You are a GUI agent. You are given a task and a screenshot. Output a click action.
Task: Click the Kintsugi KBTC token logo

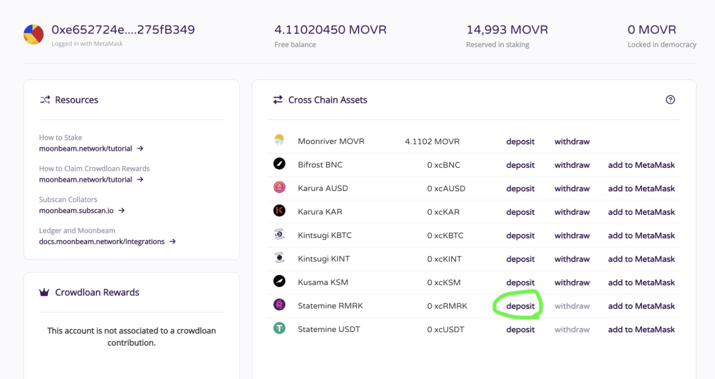pos(279,234)
